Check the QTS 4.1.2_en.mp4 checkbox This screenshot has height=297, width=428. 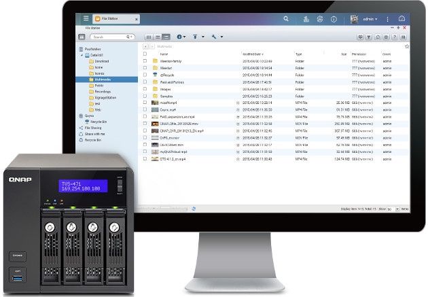point(145,158)
